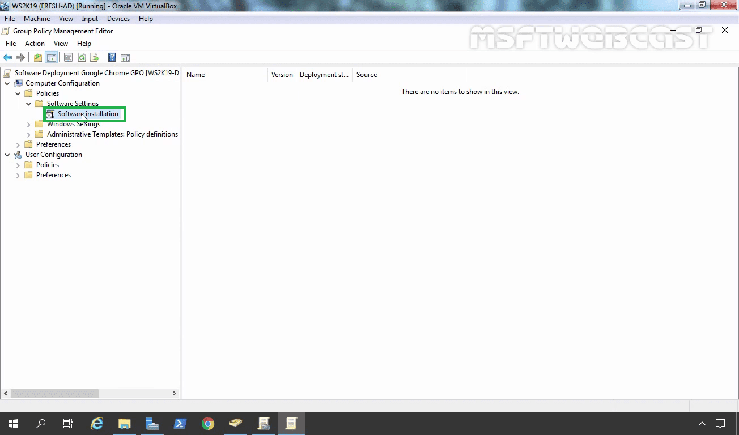Toggle the Show/Hide Action Pane toolbar icon
Image resolution: width=739 pixels, height=435 pixels.
tap(125, 58)
